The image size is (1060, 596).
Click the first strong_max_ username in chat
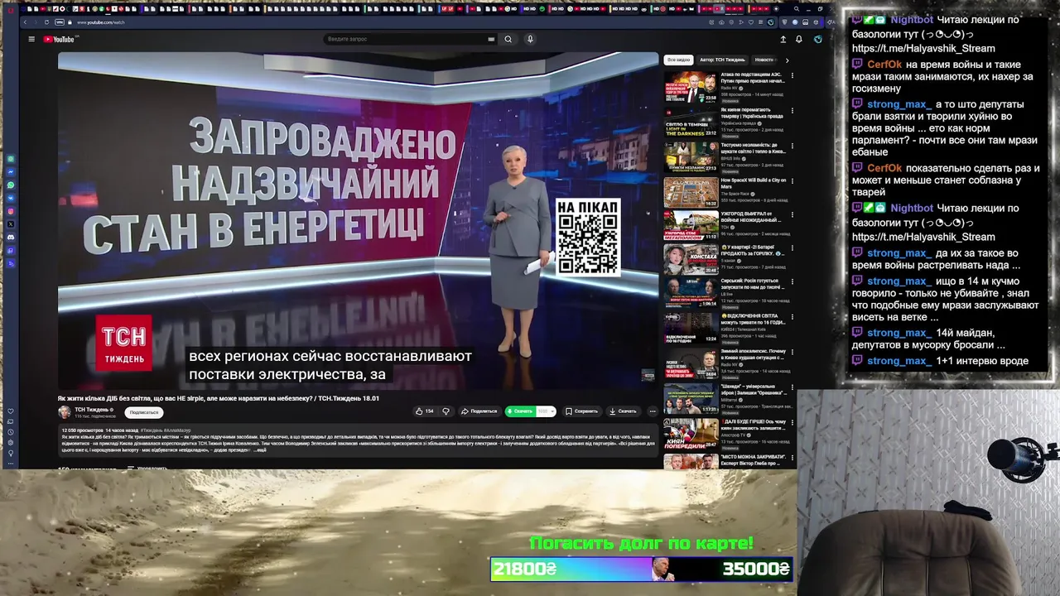(899, 104)
